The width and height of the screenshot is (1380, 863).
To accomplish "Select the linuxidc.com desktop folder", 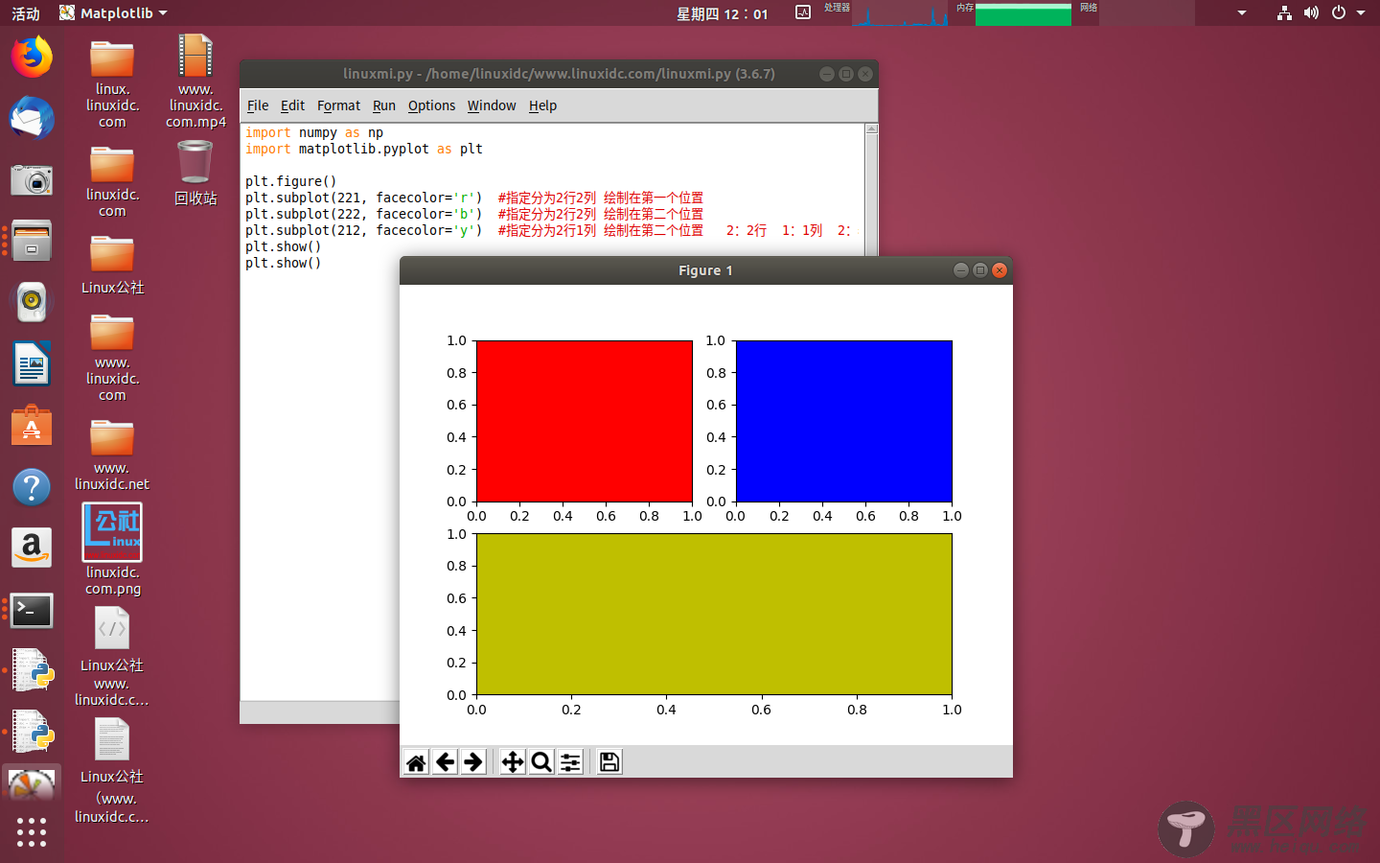I will [x=112, y=181].
